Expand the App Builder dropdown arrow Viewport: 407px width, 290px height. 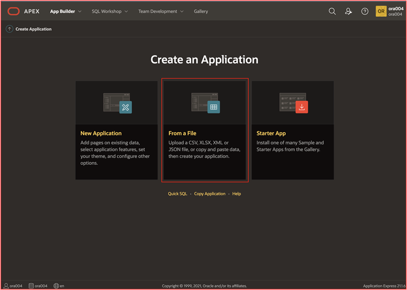(80, 12)
